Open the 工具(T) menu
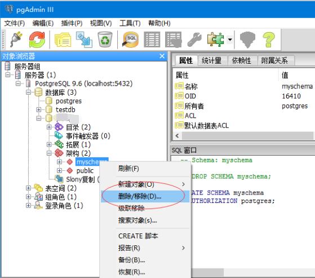Viewport: 315px width, 278px height. pos(130,23)
